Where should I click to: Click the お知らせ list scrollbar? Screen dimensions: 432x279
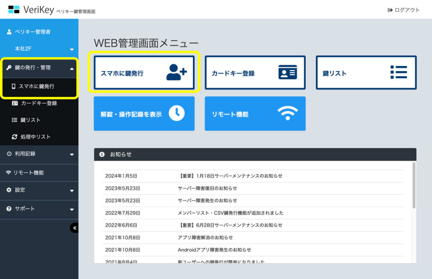pyautogui.click(x=414, y=185)
